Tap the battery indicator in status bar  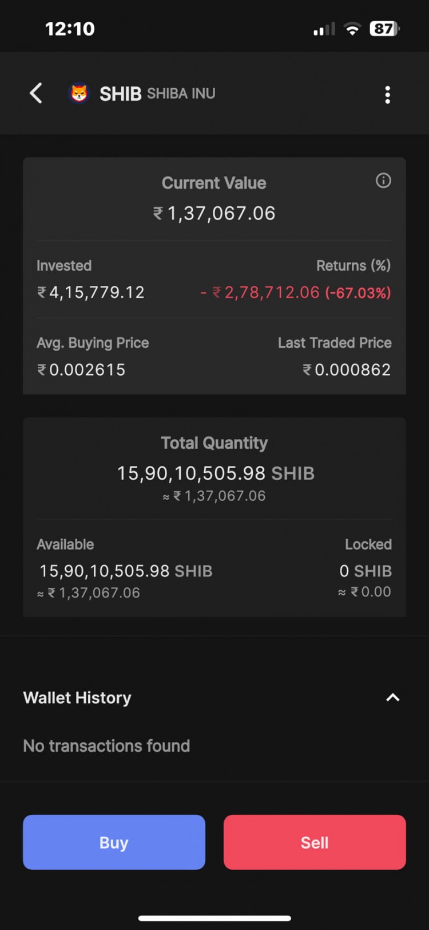tap(384, 29)
